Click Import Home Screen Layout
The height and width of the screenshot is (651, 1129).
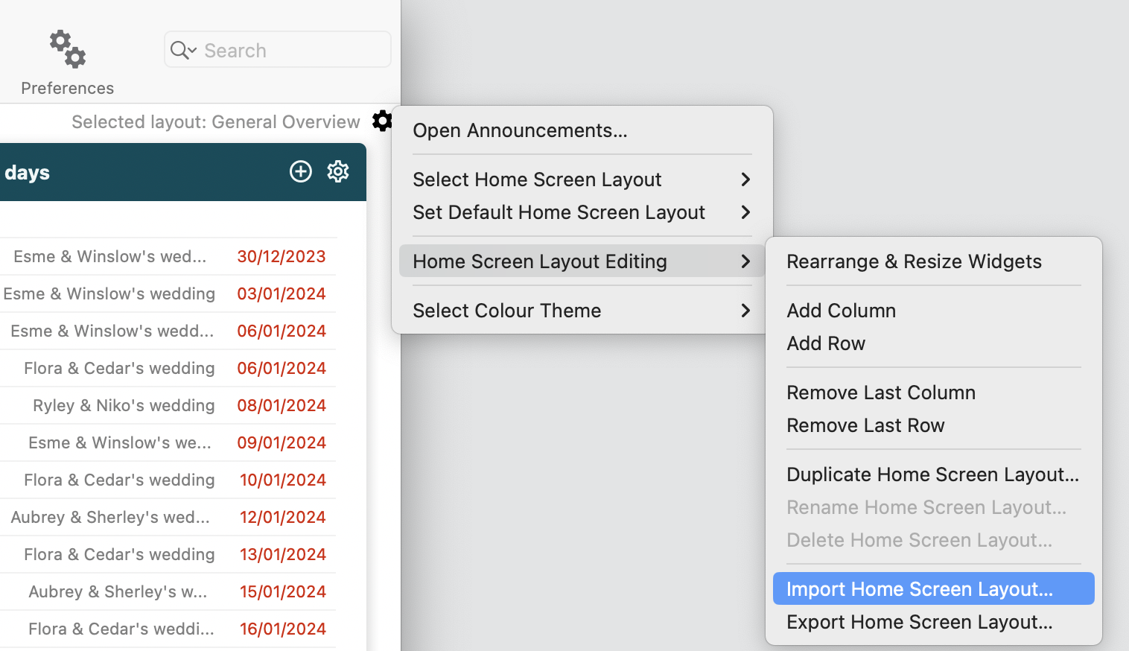pyautogui.click(x=919, y=589)
